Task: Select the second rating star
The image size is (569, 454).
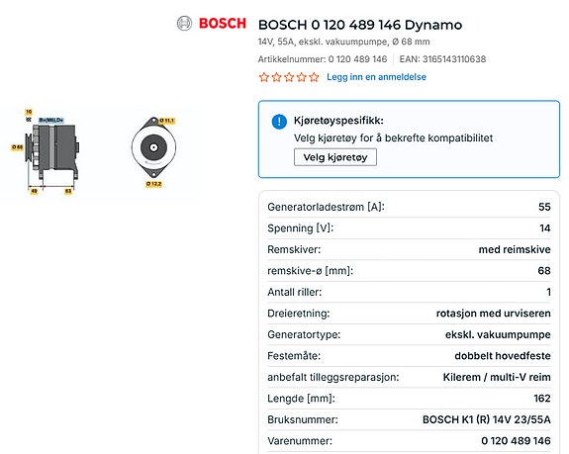Action: pyautogui.click(x=276, y=77)
